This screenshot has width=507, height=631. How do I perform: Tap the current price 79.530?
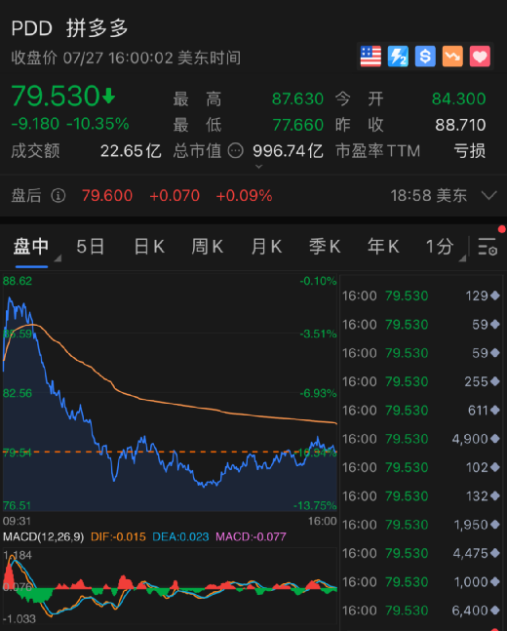tap(56, 97)
